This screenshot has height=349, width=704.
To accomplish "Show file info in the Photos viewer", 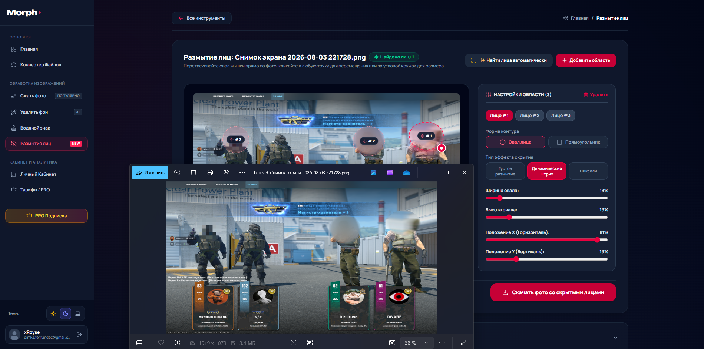I will [x=178, y=343].
